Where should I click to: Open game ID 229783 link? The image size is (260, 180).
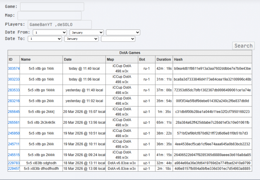click(14, 163)
